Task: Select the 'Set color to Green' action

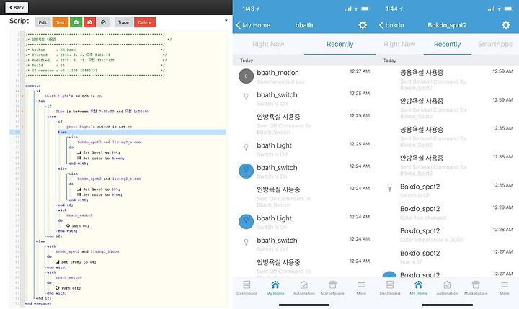Action: pyautogui.click(x=101, y=158)
